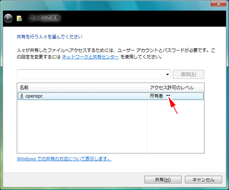
Task: Open the user name combo box dropdown
Action: 168,74
